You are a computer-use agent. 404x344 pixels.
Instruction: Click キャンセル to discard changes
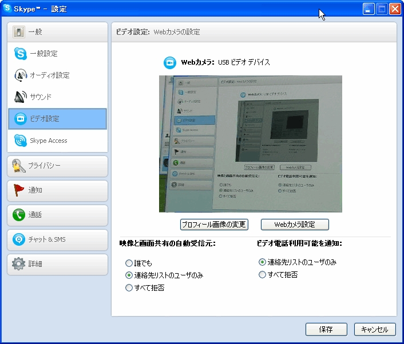pyautogui.click(x=375, y=329)
